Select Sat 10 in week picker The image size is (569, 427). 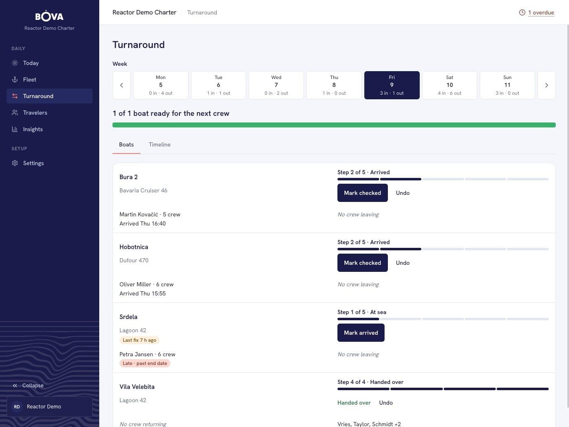pyautogui.click(x=449, y=85)
